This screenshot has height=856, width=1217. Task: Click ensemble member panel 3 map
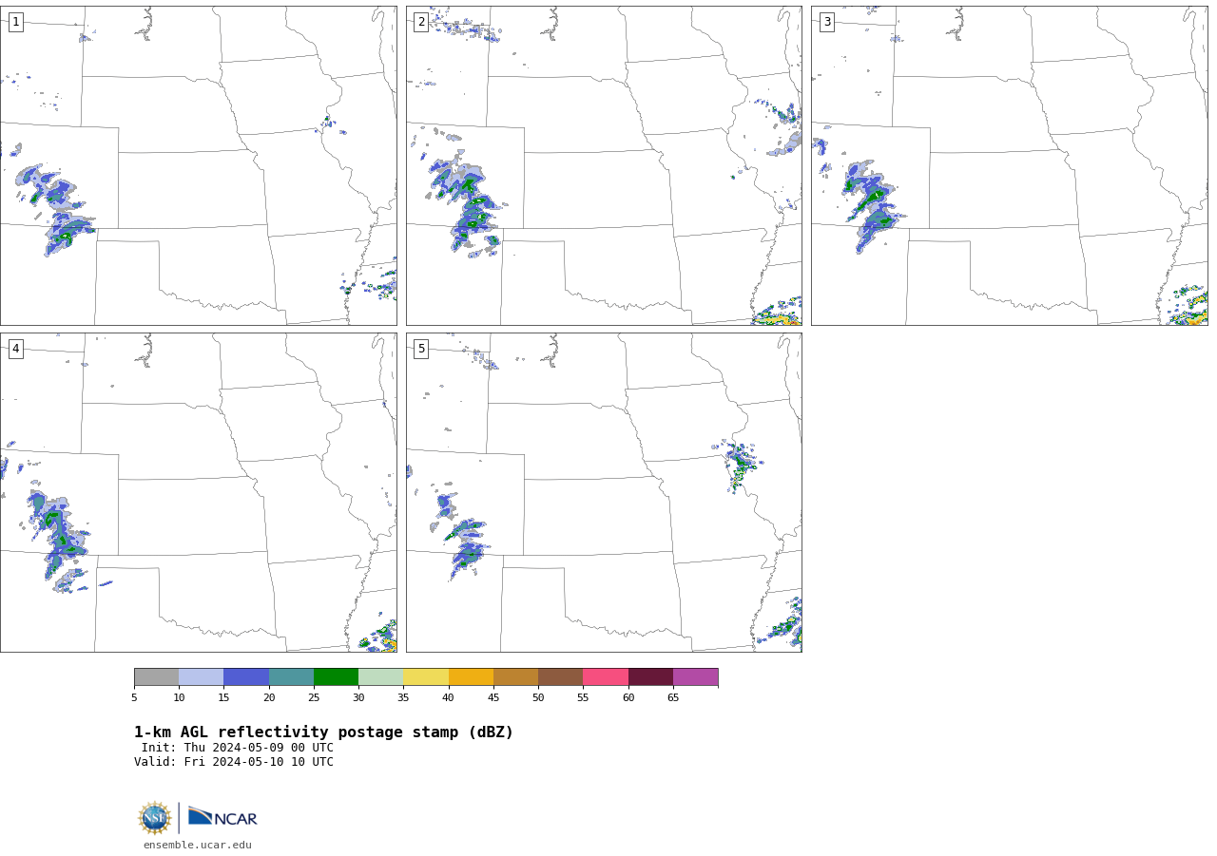1009,165
